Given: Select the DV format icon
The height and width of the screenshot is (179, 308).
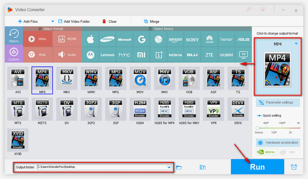Looking at the screenshot, I should point(66,109).
